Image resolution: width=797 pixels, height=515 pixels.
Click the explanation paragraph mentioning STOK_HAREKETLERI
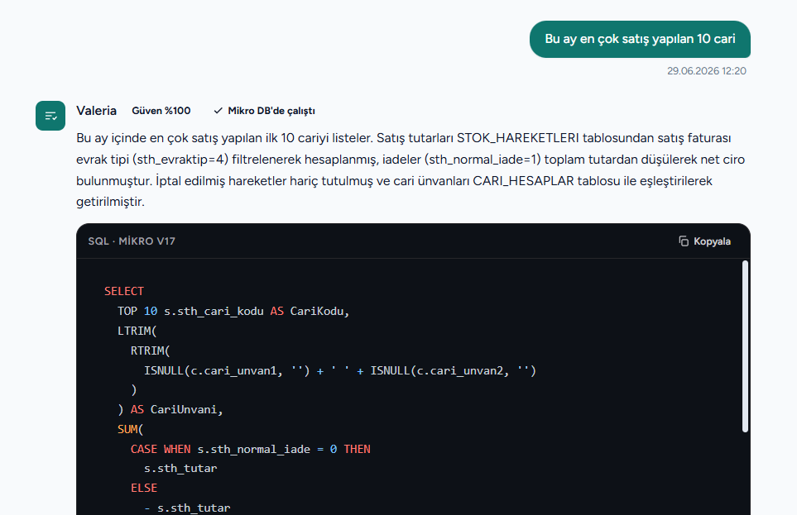tap(411, 169)
